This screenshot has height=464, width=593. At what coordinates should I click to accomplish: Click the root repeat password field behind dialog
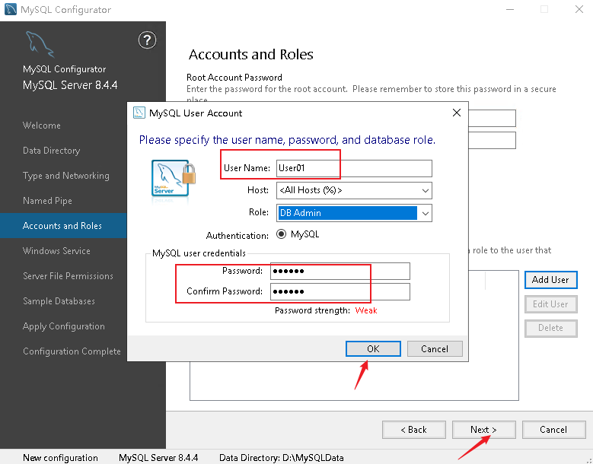492,140
